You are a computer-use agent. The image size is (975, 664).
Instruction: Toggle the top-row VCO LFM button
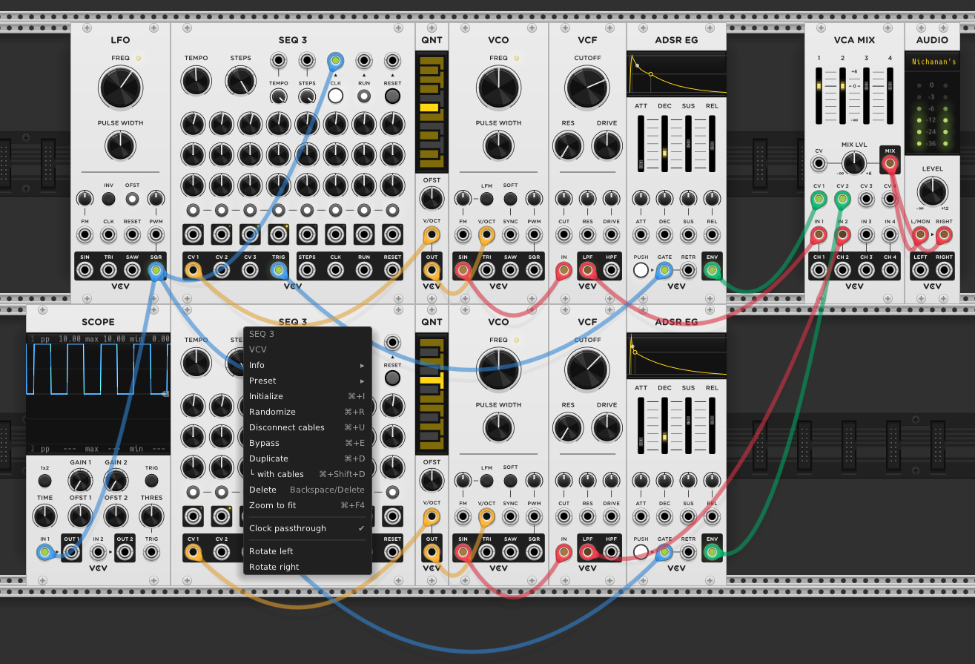point(486,198)
